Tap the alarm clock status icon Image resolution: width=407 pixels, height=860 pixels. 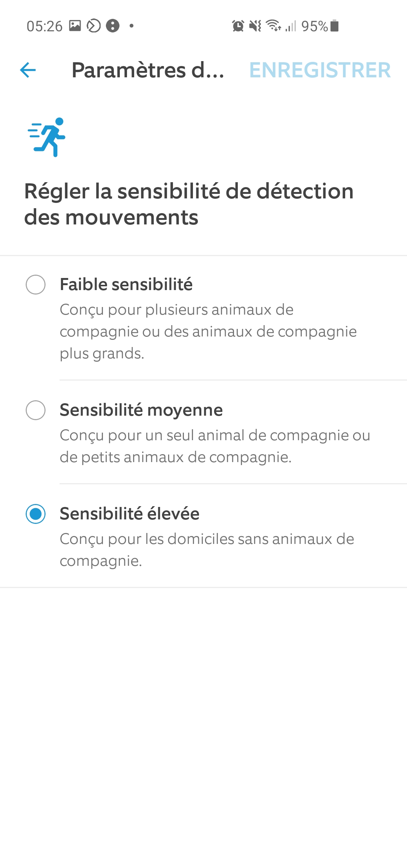[x=238, y=26]
